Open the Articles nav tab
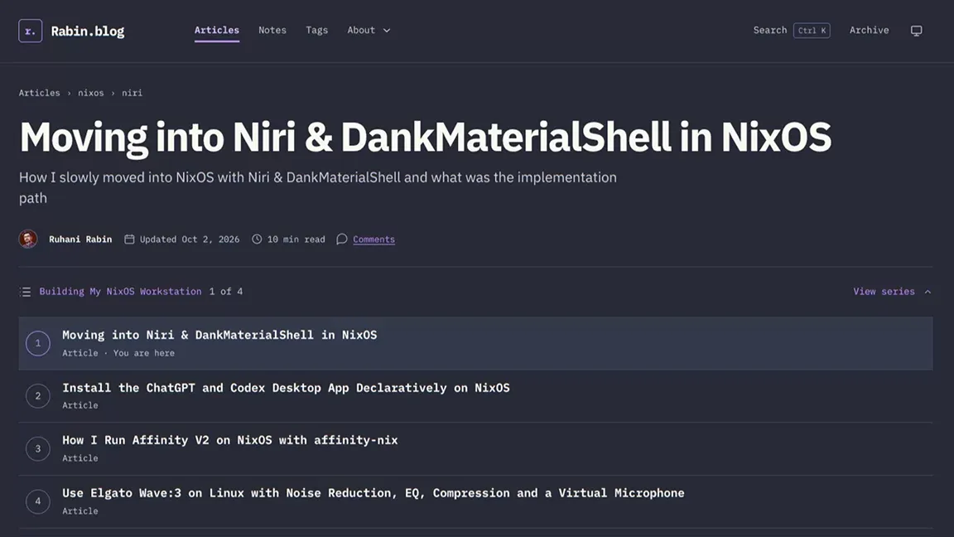Image resolution: width=954 pixels, height=537 pixels. (x=217, y=31)
